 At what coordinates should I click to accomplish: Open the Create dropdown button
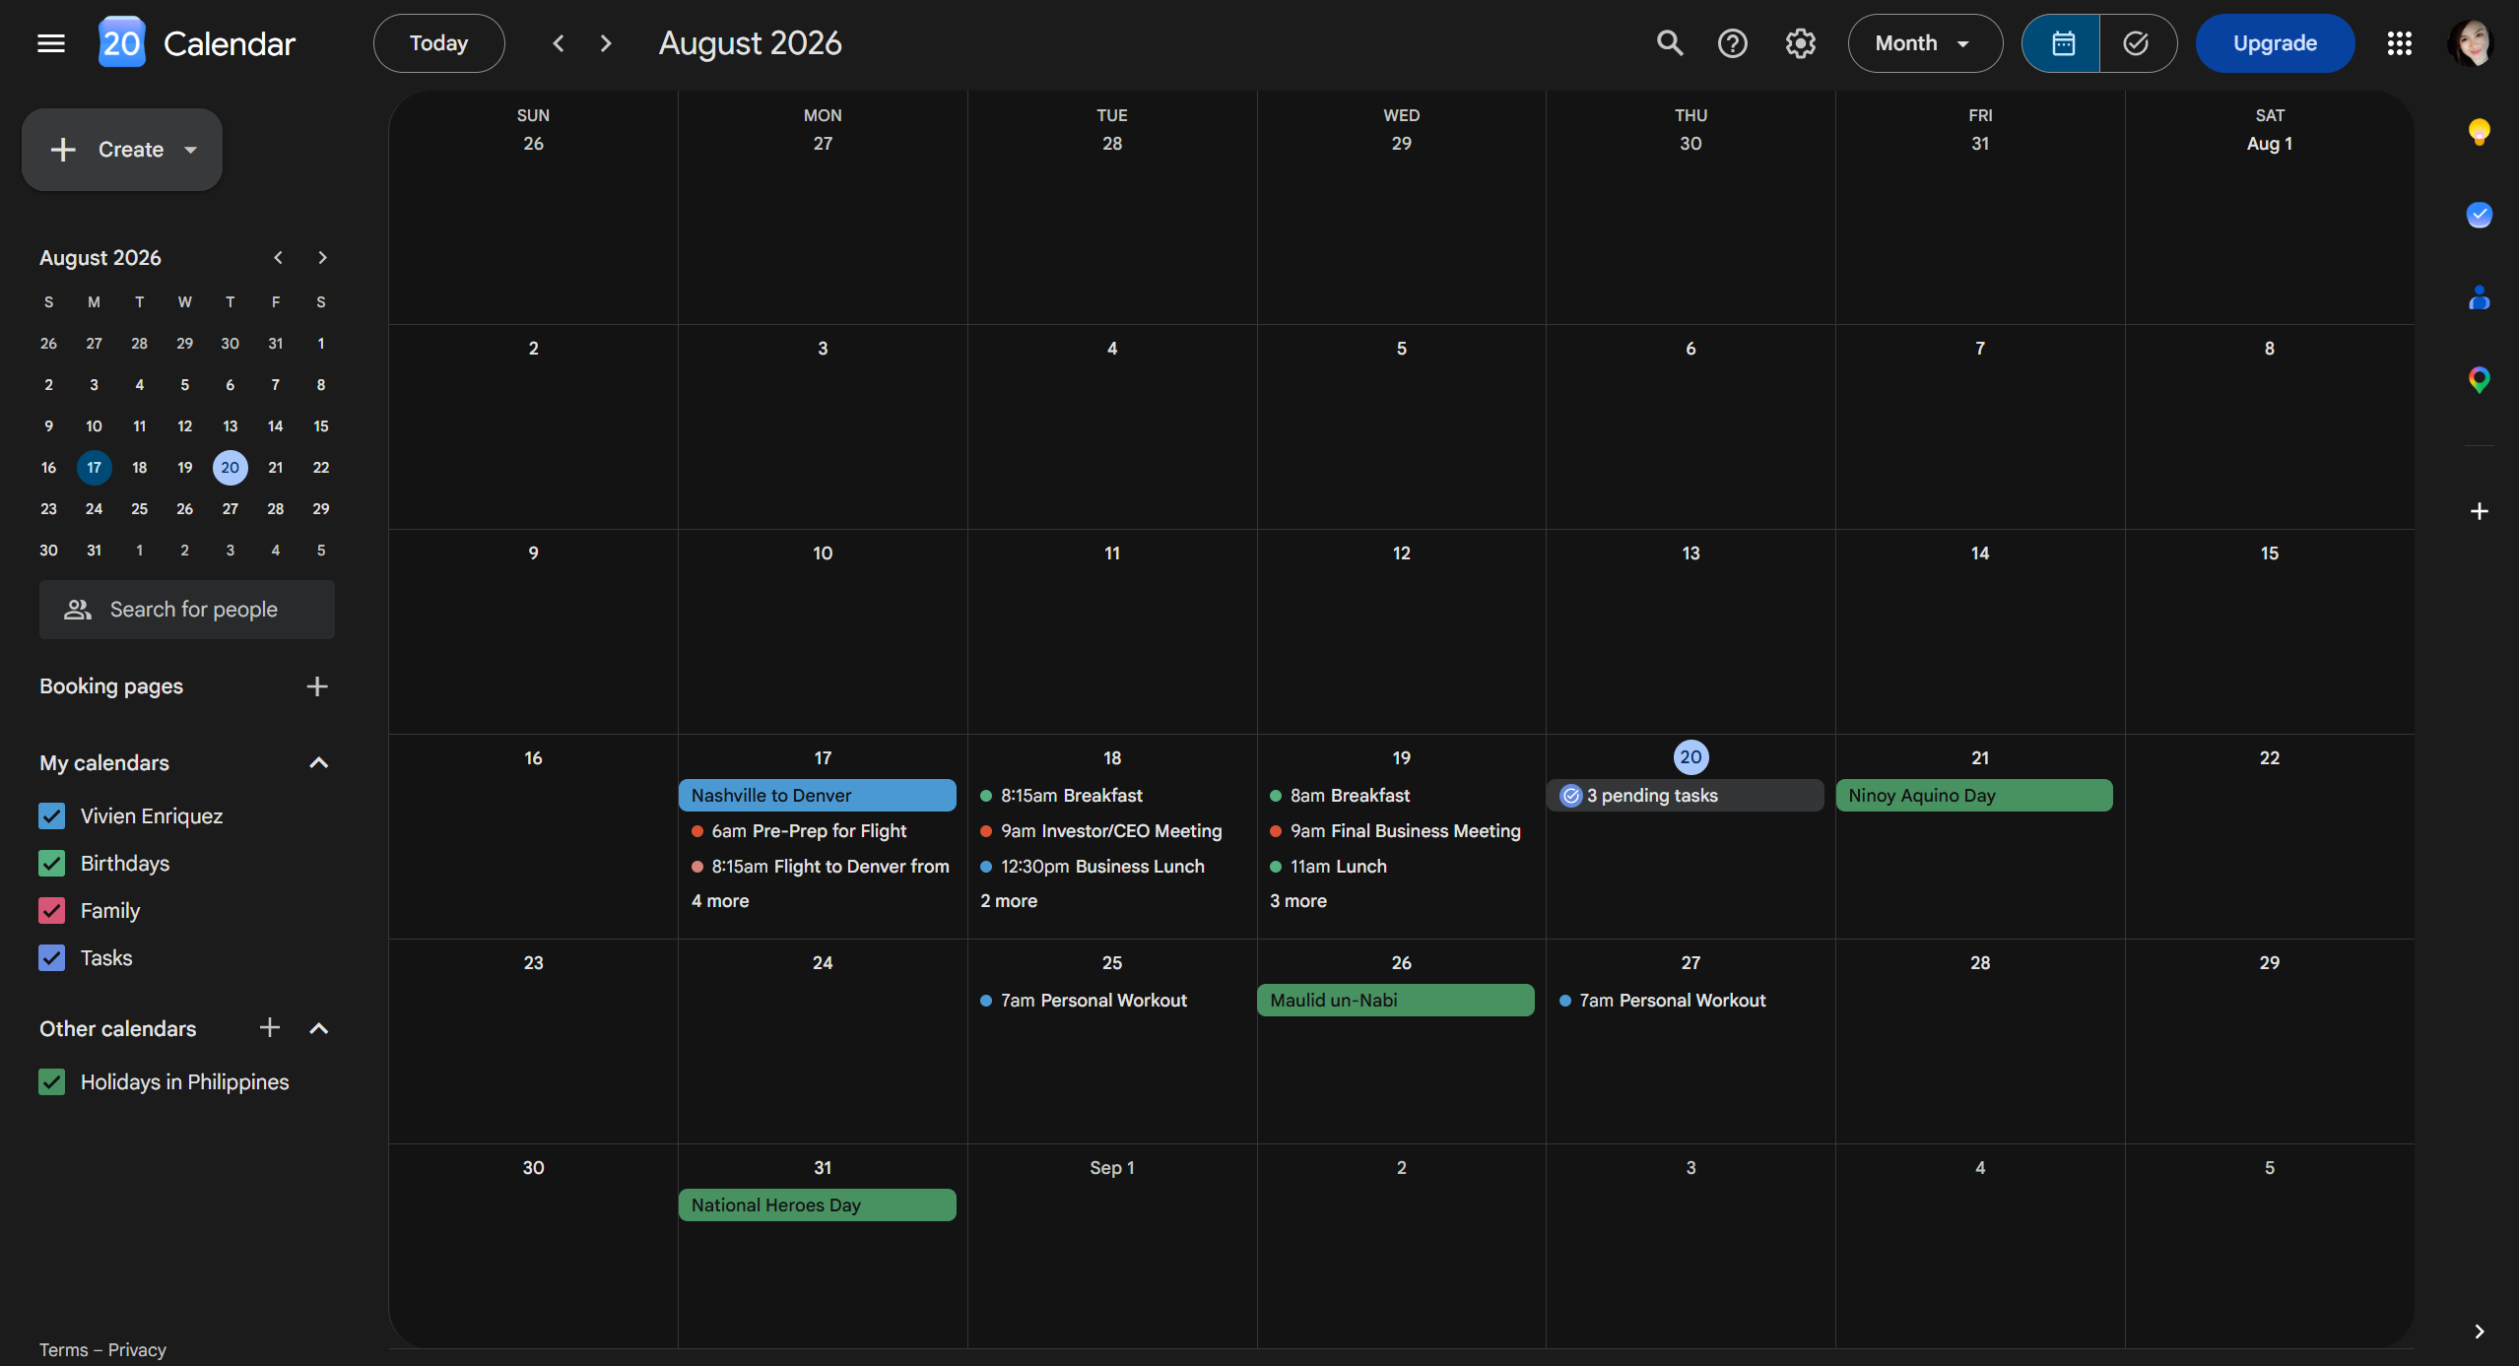pos(122,150)
